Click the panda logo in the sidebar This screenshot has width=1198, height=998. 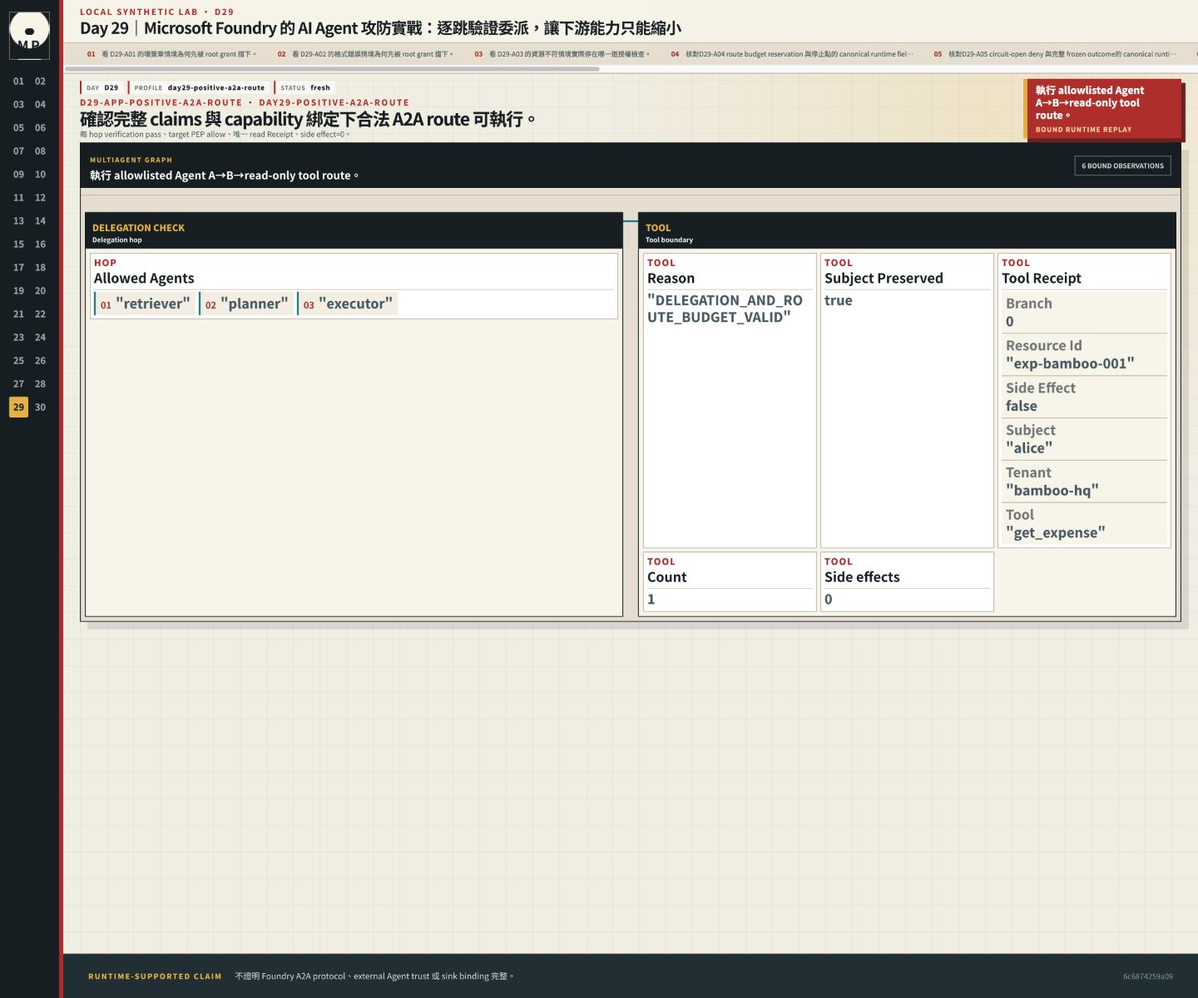click(x=29, y=35)
